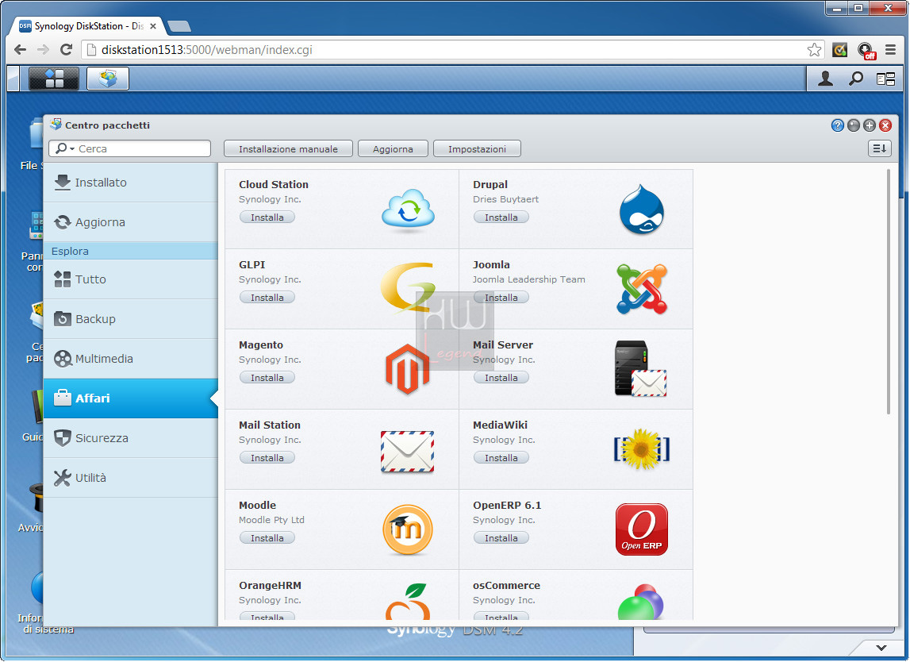This screenshot has height=662, width=910.
Task: Click the Cloud Station package icon
Action: pos(408,210)
